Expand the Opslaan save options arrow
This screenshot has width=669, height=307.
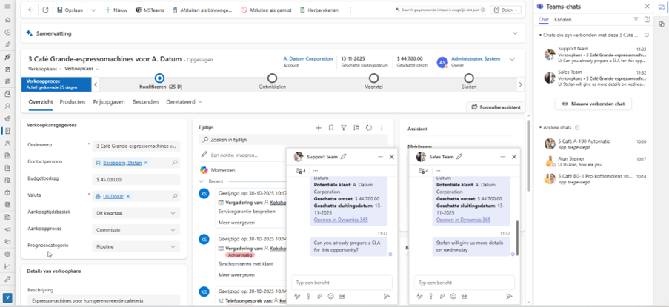(x=94, y=10)
